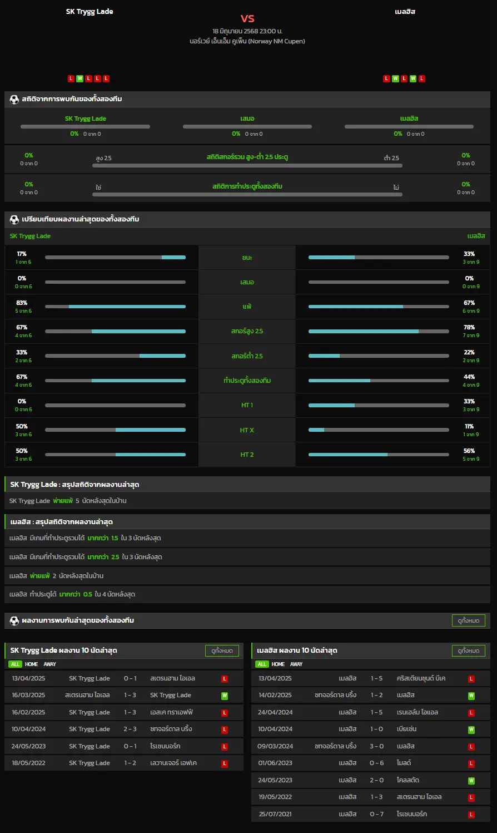Click L badge on 24/04/2024 เรนเฮล์ม ไอเอล row
This screenshot has height=833, width=497.
(x=471, y=713)
